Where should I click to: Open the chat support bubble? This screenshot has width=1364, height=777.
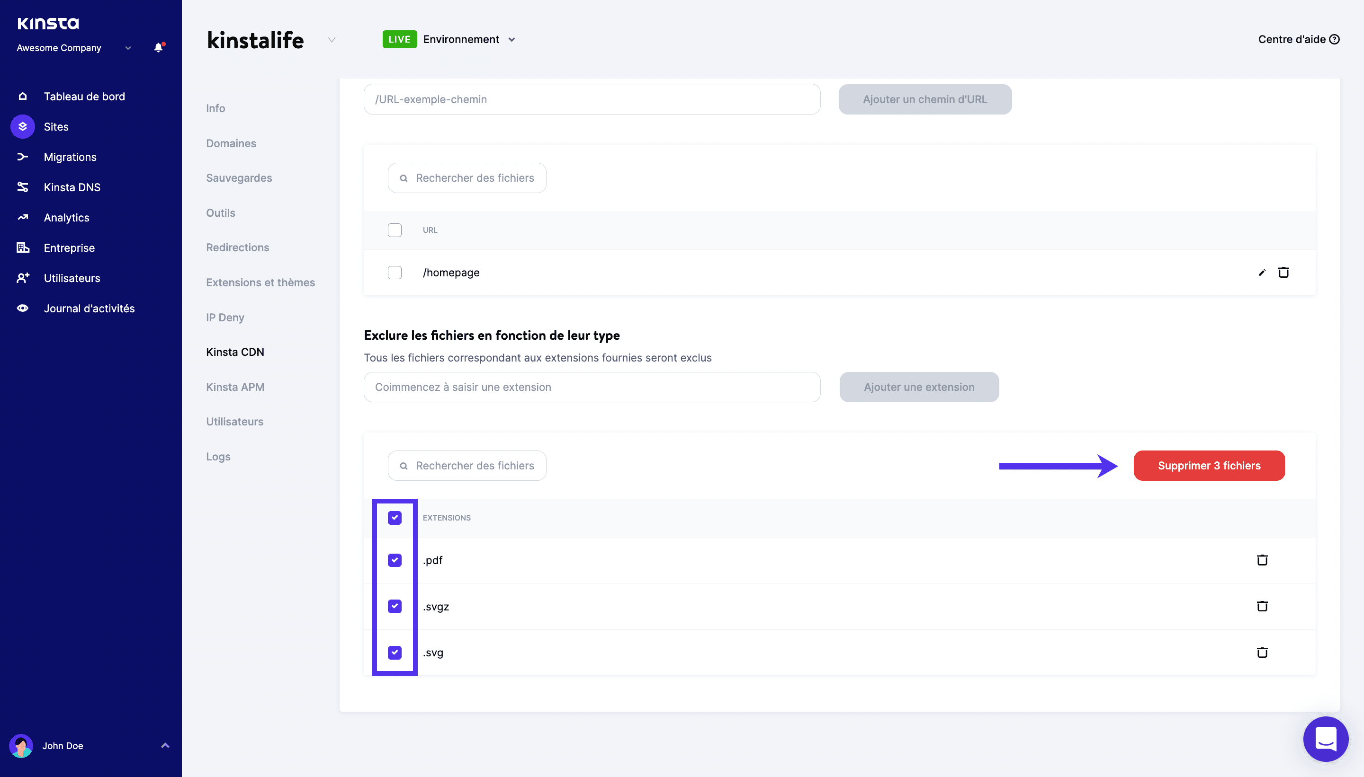(1326, 739)
